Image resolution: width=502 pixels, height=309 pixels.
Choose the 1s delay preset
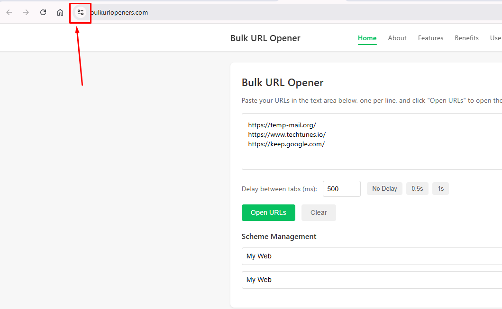(440, 188)
